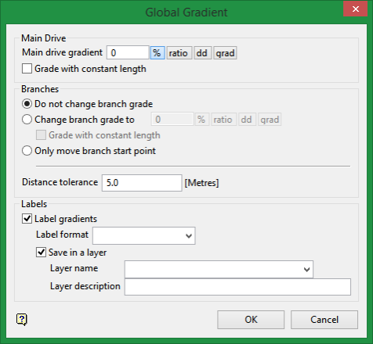Click the Layer description text box
Image resolution: width=373 pixels, height=344 pixels.
[x=237, y=287]
